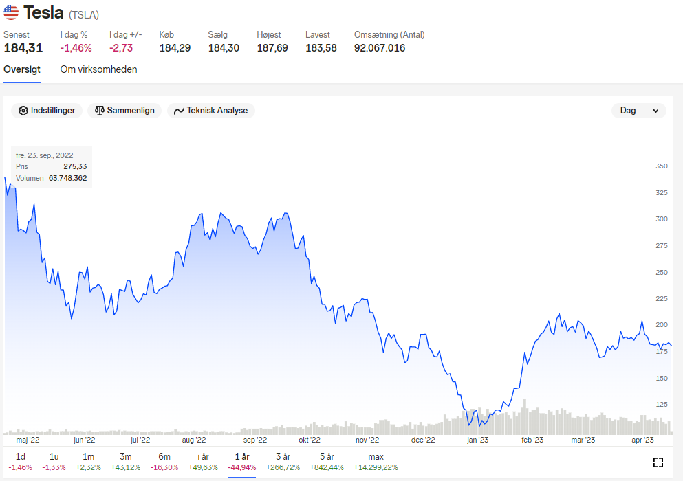Screen dimensions: 683x481
Task: Select the max time range
Action: pyautogui.click(x=376, y=462)
